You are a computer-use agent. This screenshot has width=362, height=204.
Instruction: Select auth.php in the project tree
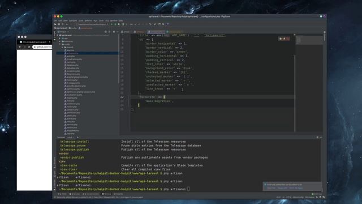point(70,56)
